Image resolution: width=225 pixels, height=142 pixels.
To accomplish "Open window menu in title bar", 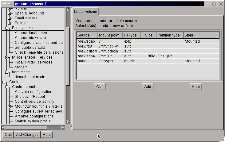I will (4, 4).
